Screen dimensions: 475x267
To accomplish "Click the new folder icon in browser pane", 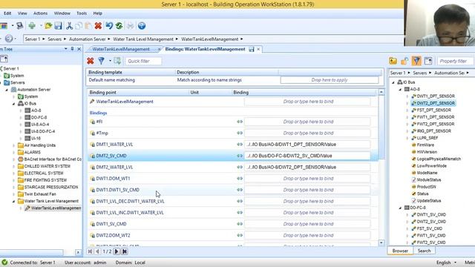I will point(393,61).
